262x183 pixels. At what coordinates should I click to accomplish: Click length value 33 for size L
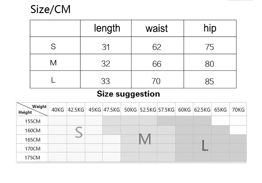point(105,81)
